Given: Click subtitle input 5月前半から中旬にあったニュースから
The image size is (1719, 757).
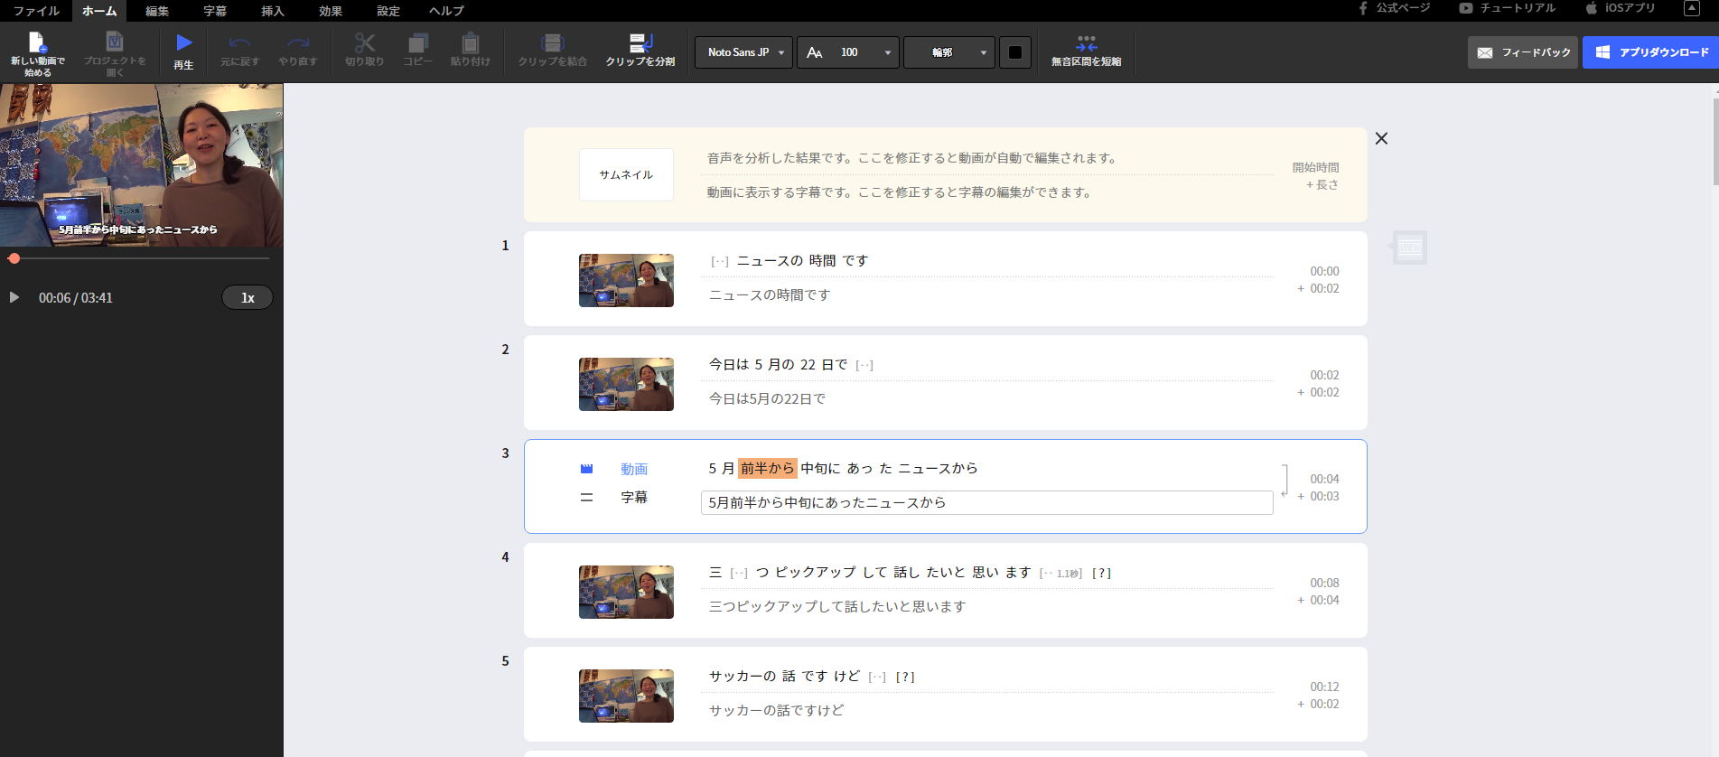Looking at the screenshot, I should coord(986,502).
